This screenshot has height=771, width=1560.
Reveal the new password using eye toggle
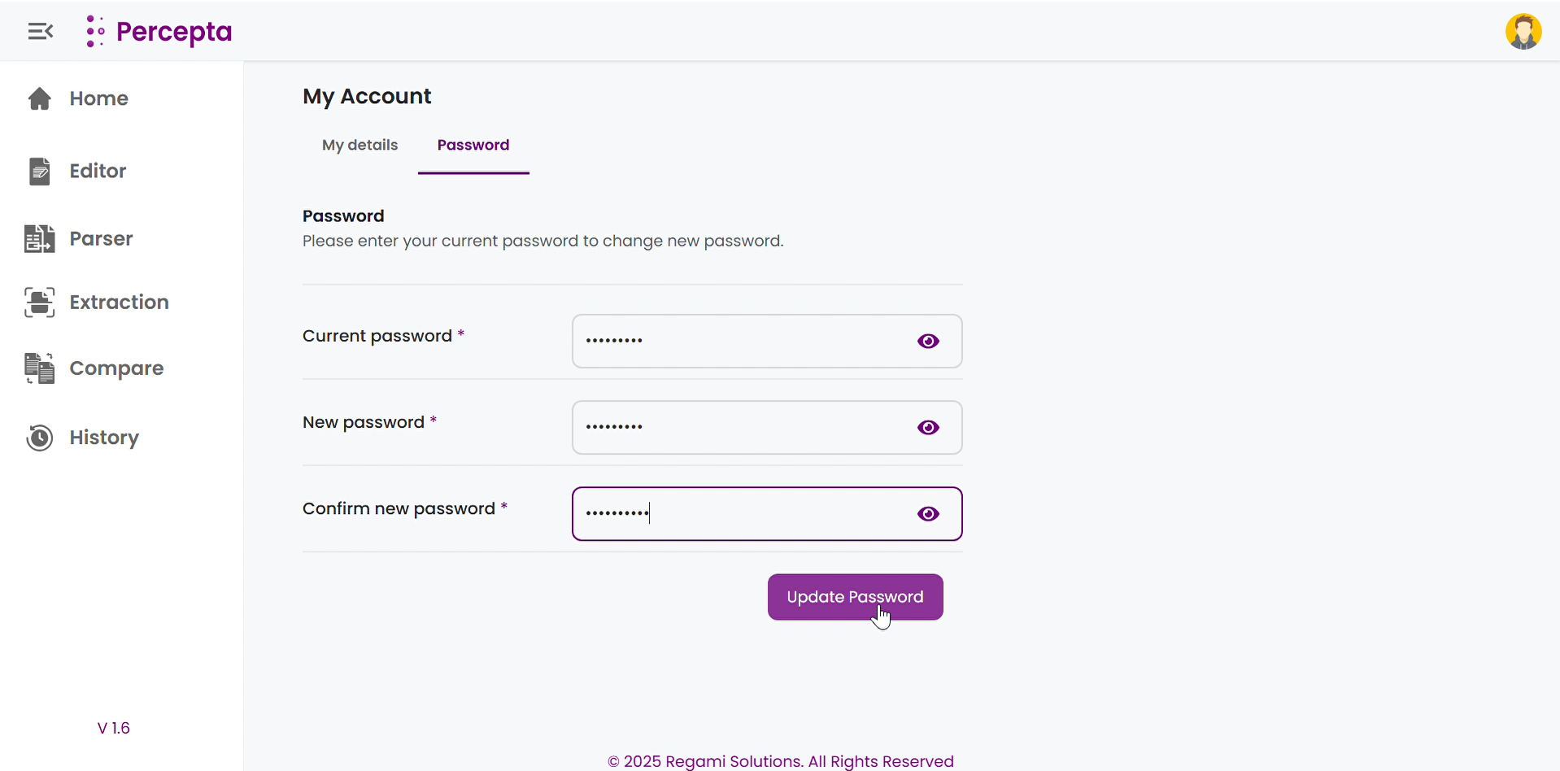[928, 428]
